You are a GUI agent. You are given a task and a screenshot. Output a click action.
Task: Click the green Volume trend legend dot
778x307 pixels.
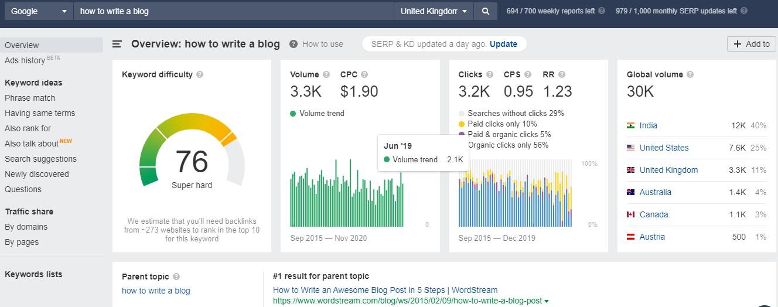pos(293,113)
